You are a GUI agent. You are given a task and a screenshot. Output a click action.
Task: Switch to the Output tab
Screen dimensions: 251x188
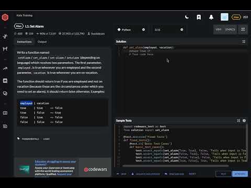coord(42,42)
